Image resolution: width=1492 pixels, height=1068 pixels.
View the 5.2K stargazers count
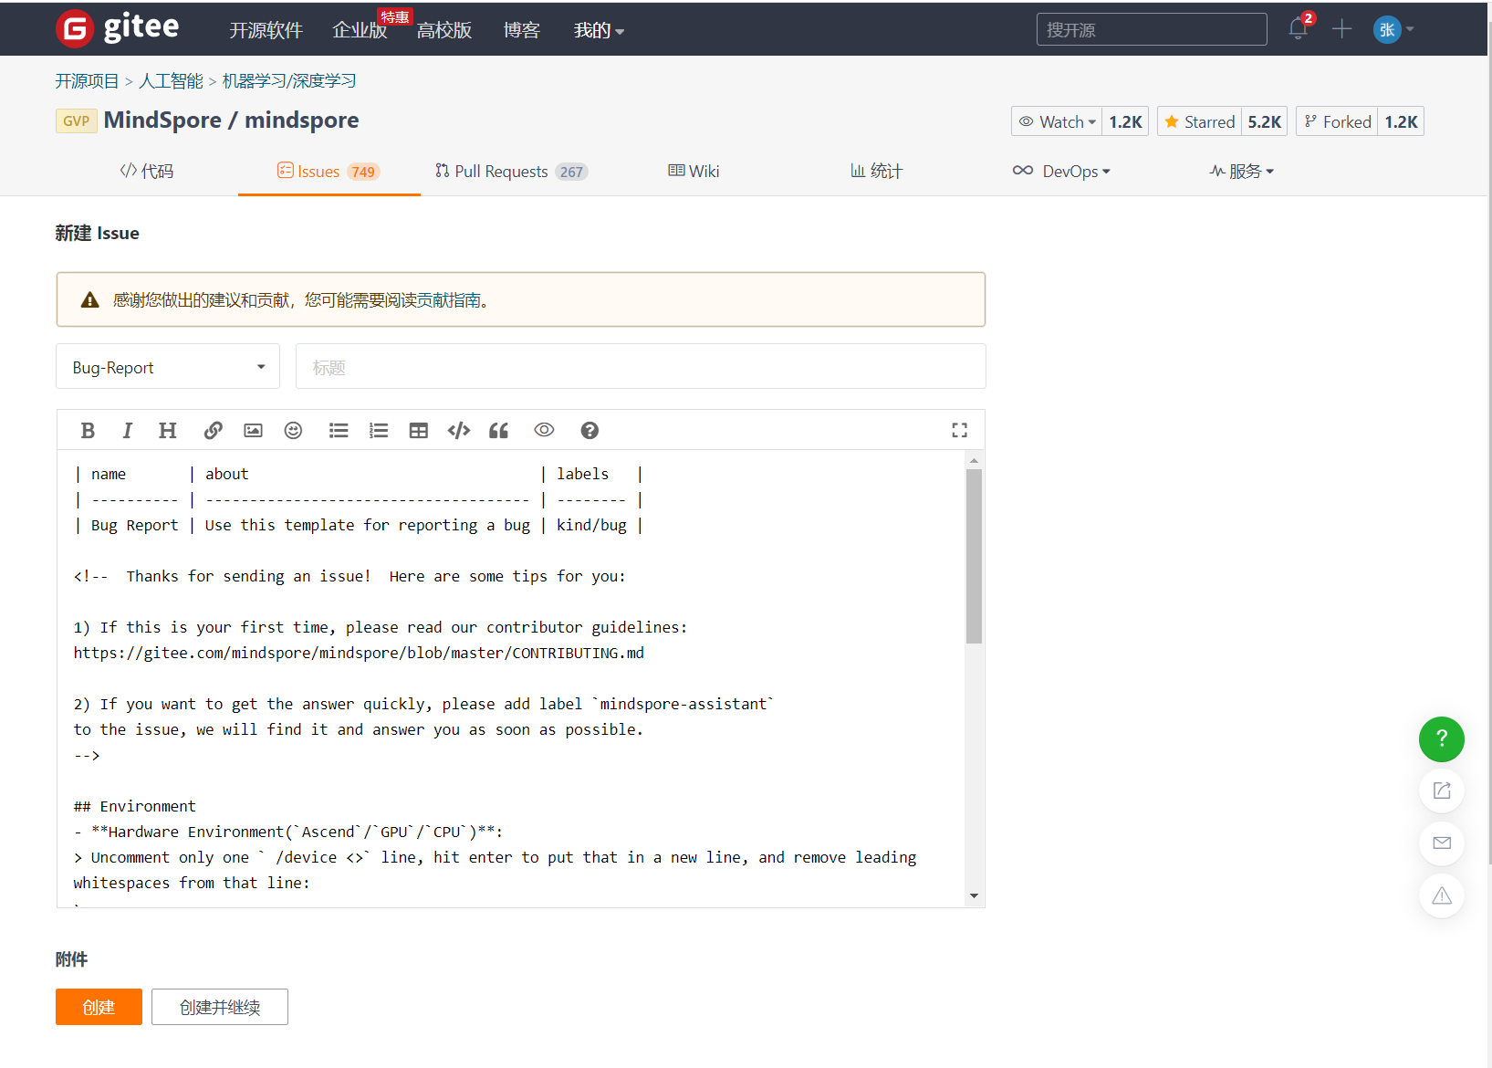point(1264,121)
